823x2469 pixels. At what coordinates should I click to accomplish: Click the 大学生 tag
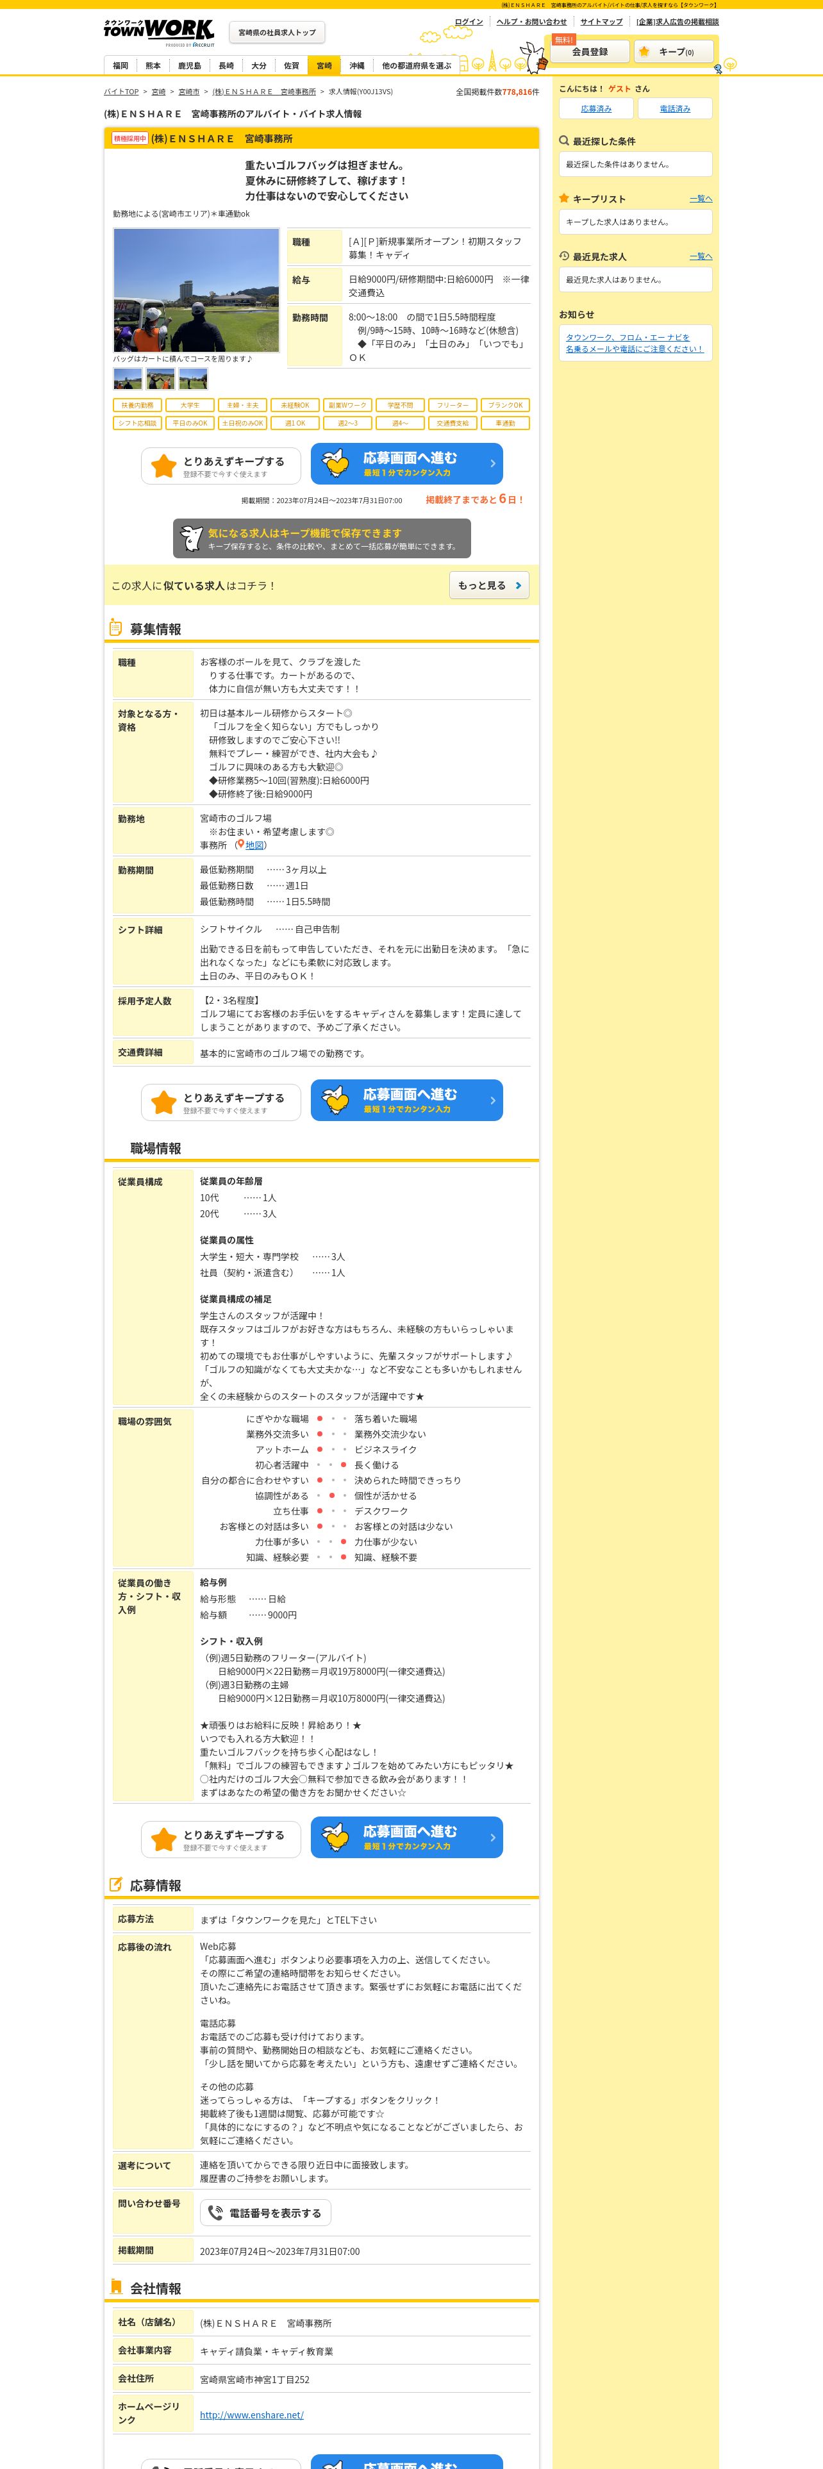tap(190, 406)
